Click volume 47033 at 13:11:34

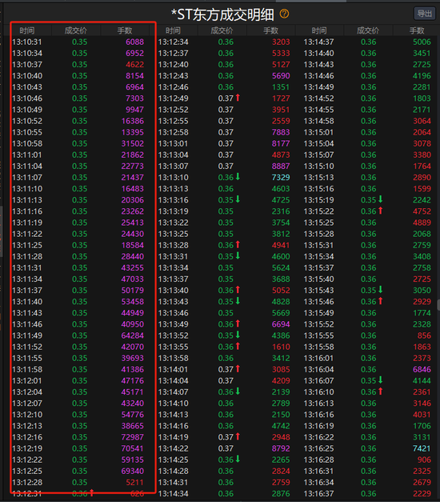[x=133, y=279]
